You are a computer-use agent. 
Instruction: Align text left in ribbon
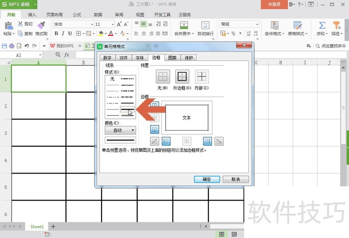point(137,34)
